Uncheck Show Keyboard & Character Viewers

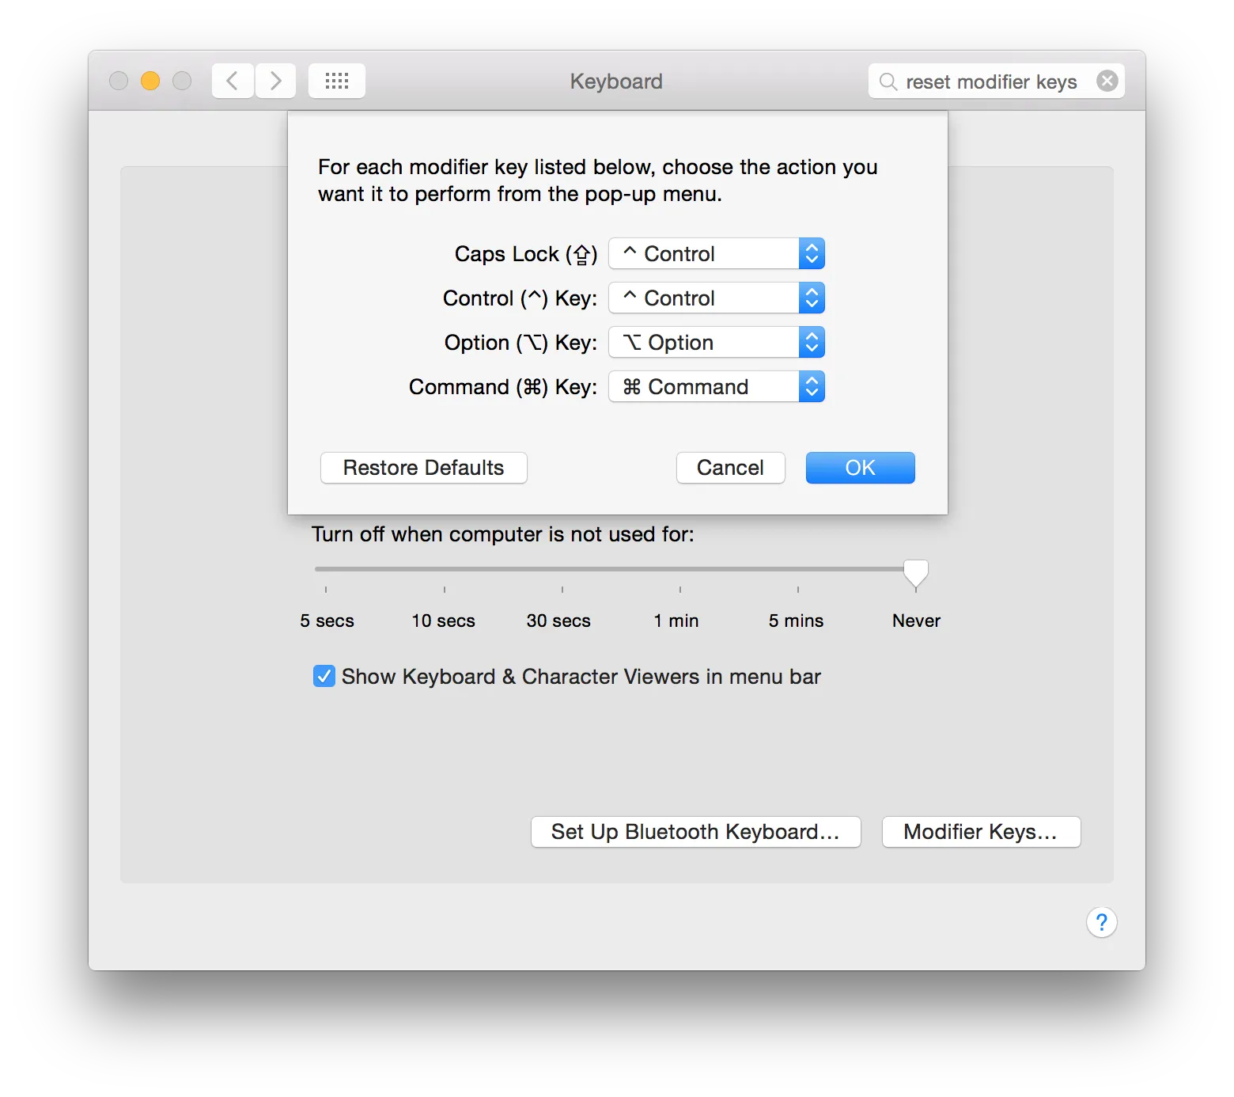pyautogui.click(x=324, y=676)
